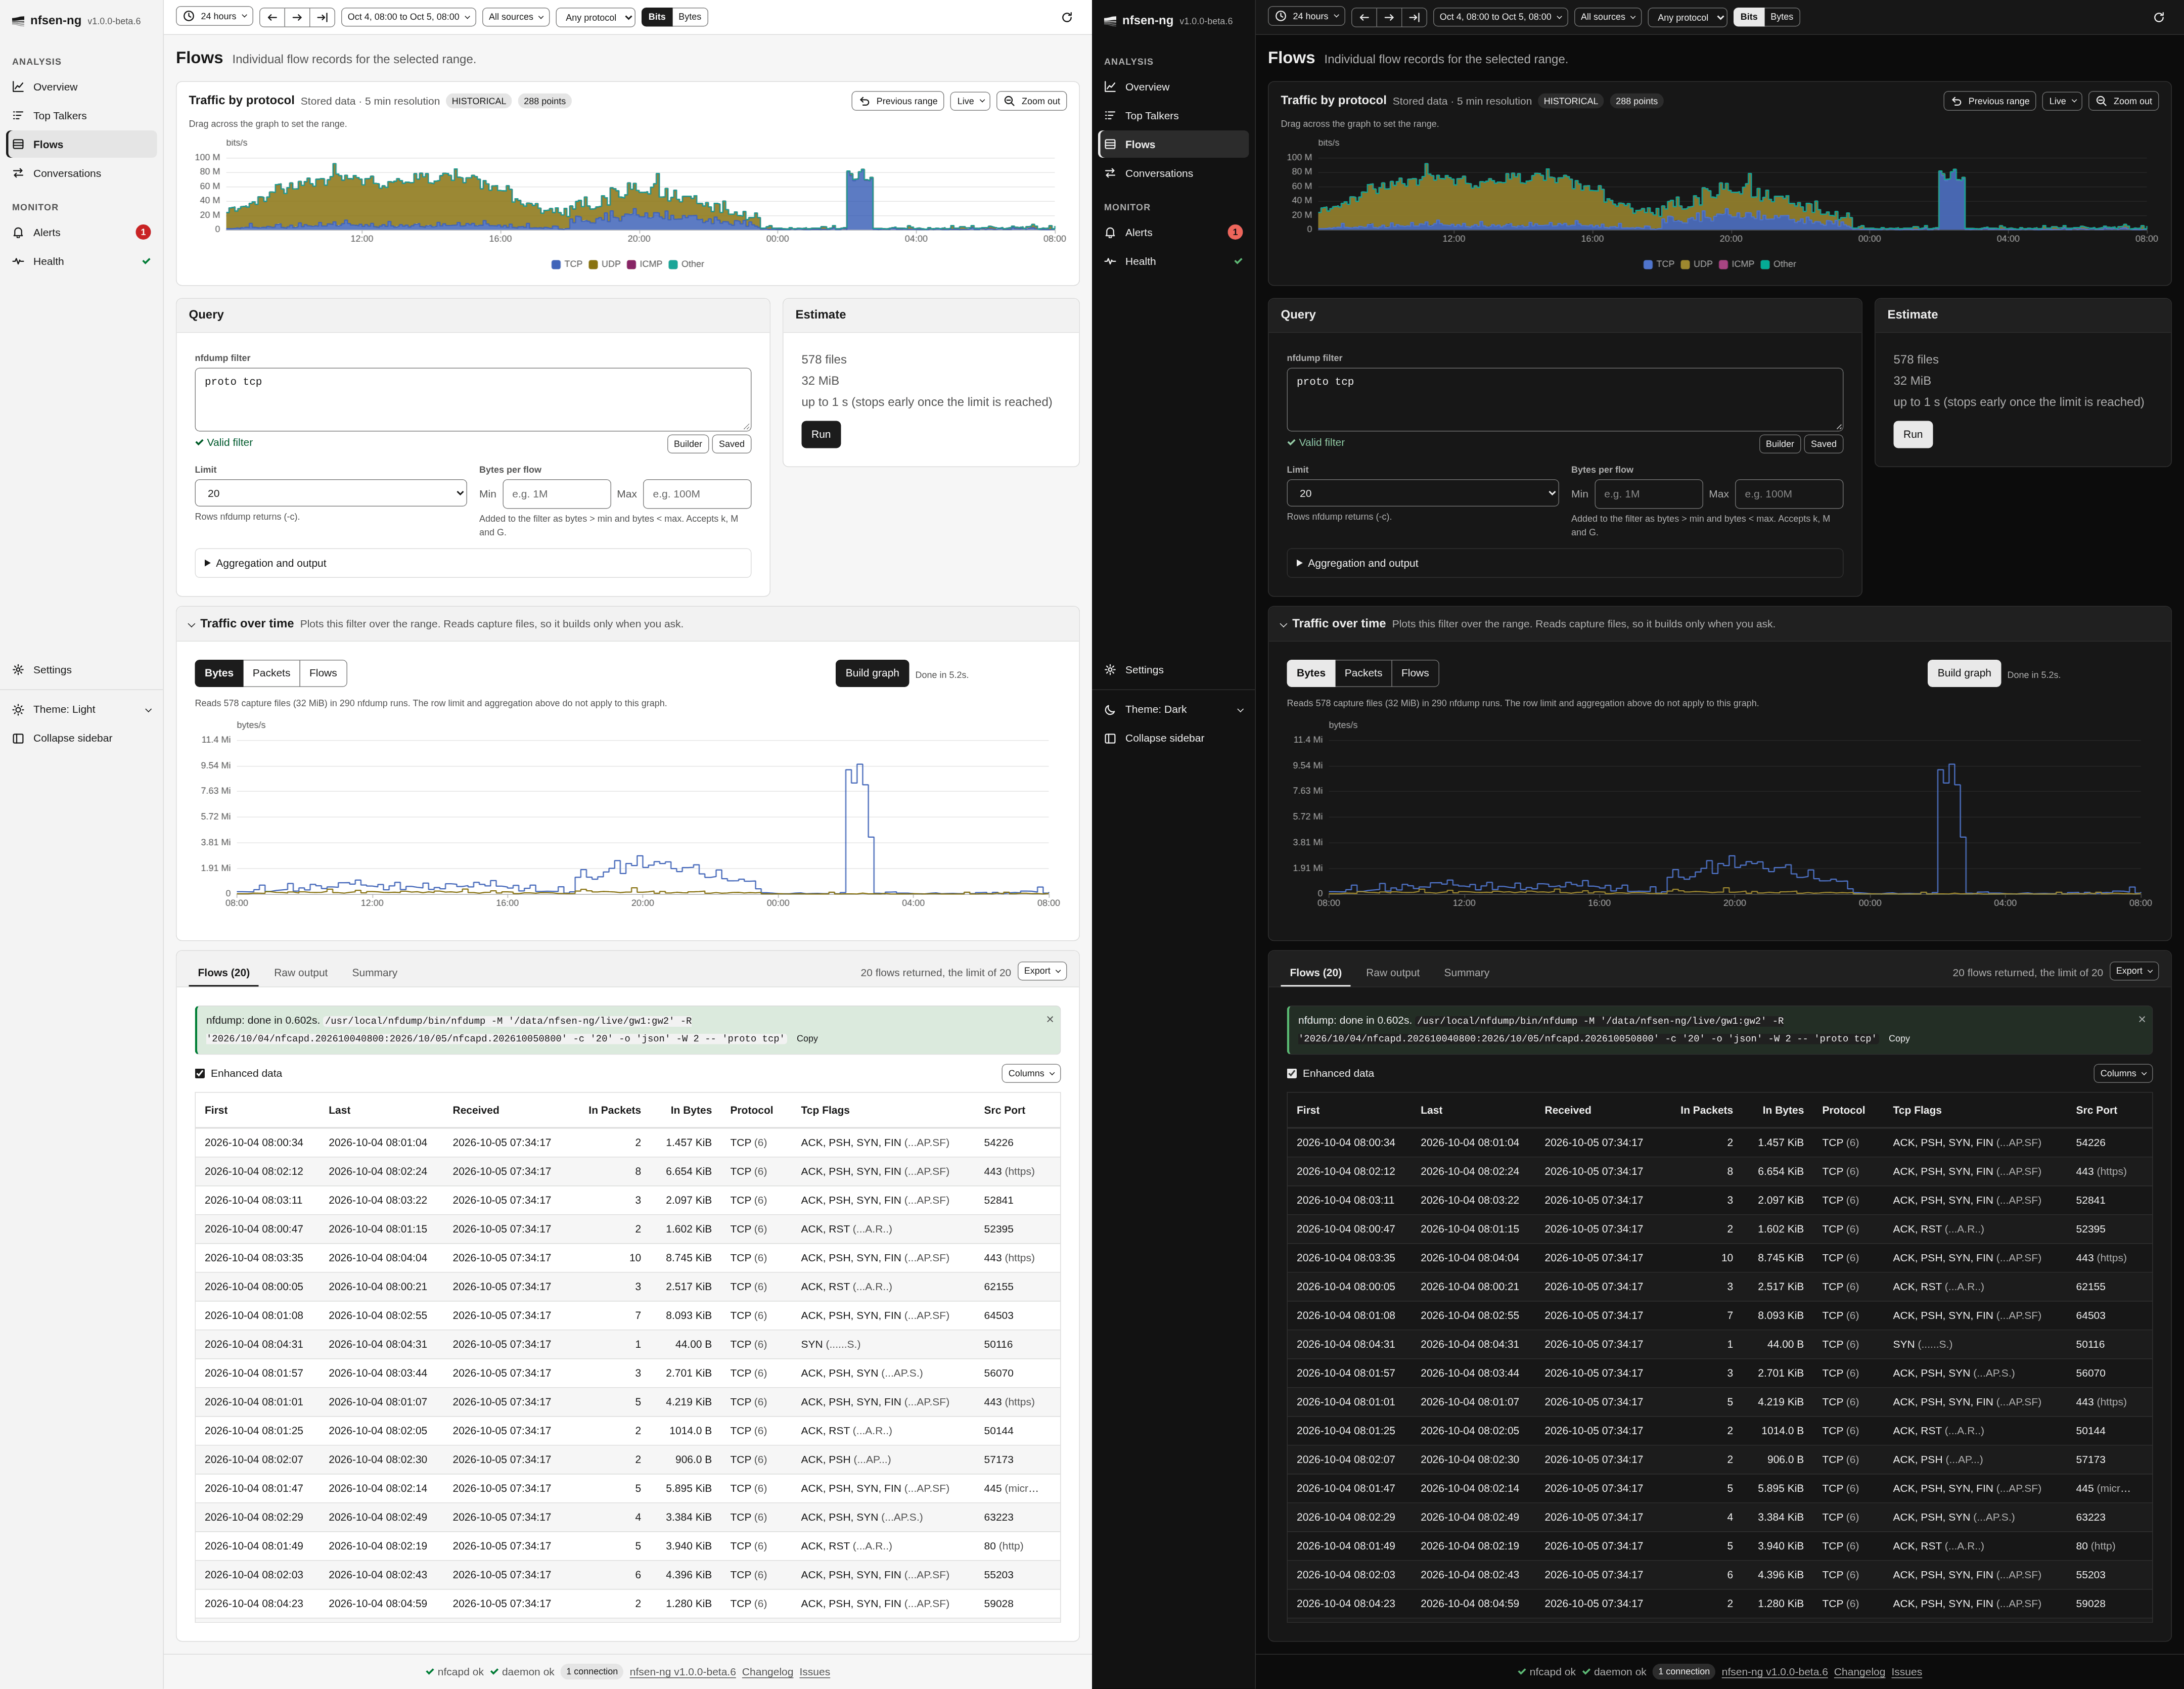Open the Limit 20 dropdown, dark theme
The height and width of the screenshot is (1689, 2184).
(x=1422, y=493)
